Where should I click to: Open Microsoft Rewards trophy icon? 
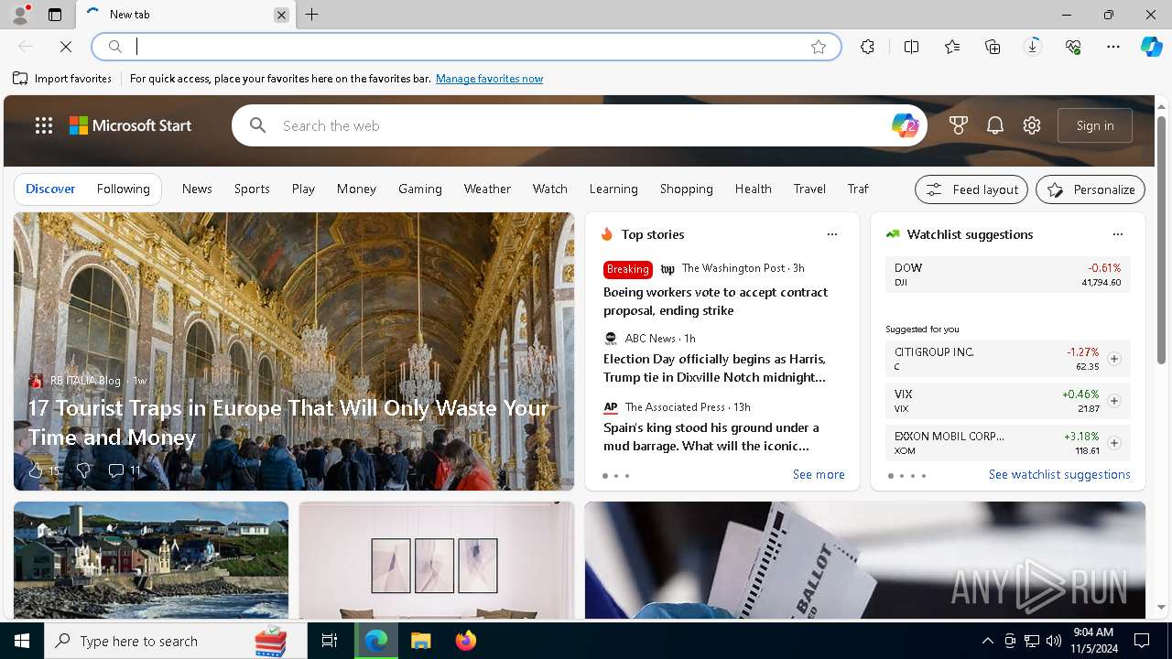tap(959, 125)
